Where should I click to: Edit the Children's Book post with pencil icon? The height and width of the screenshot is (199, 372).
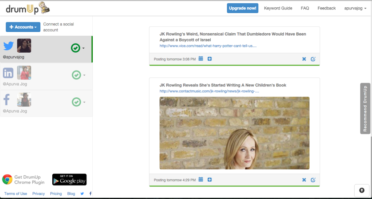[x=313, y=180]
